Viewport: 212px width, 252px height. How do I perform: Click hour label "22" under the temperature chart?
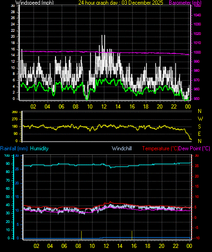(x=176, y=246)
